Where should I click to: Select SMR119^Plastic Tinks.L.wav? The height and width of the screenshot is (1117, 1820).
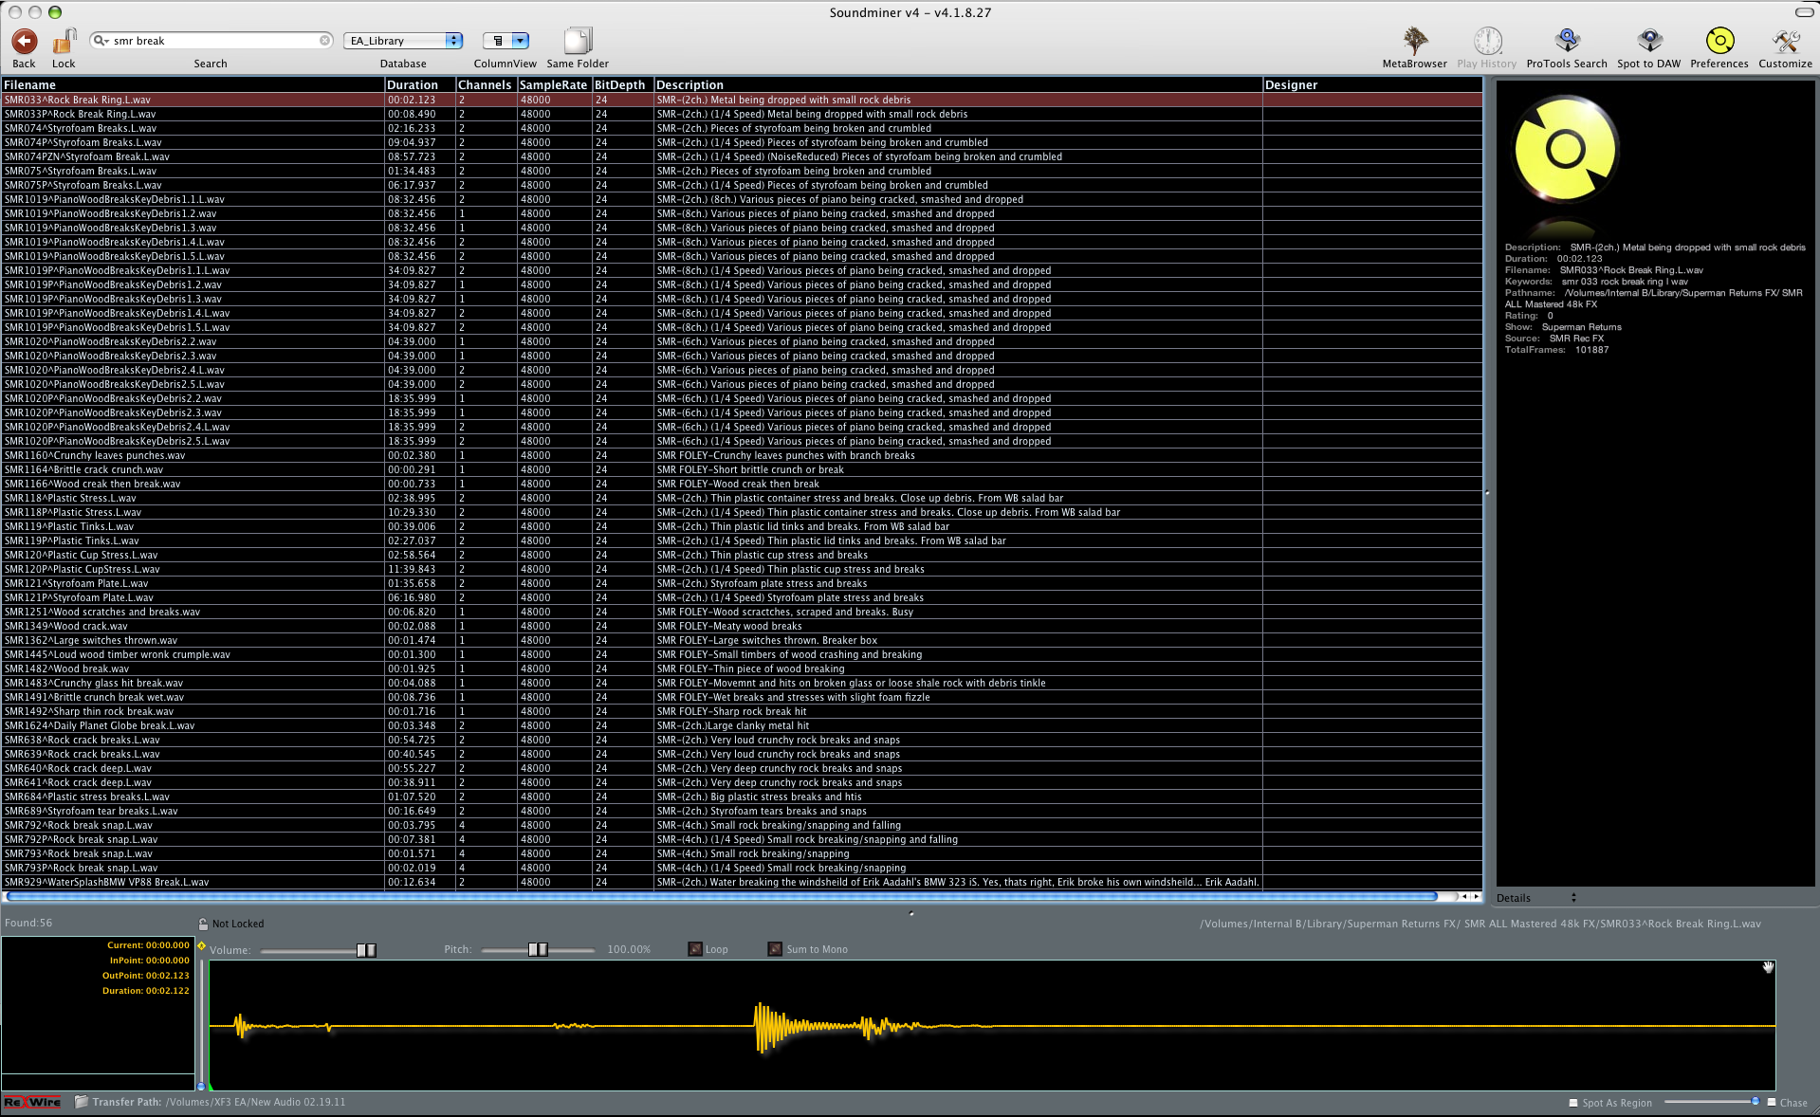tap(742, 526)
